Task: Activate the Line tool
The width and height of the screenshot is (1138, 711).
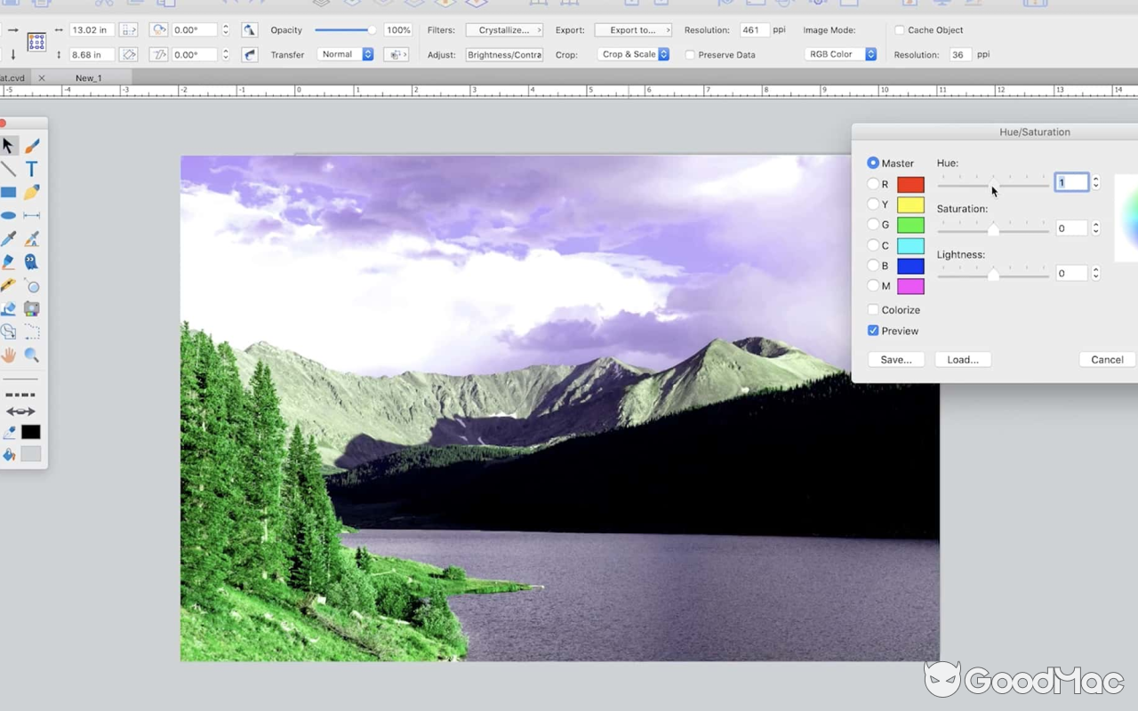Action: click(x=9, y=168)
